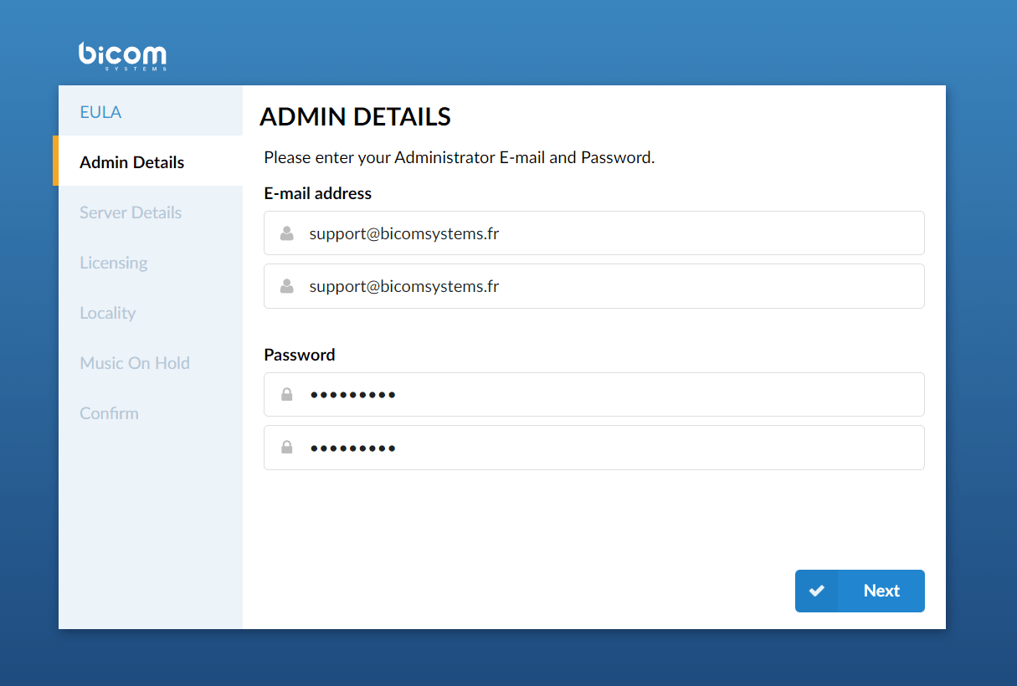
Task: Select the Locality step
Action: pyautogui.click(x=108, y=313)
